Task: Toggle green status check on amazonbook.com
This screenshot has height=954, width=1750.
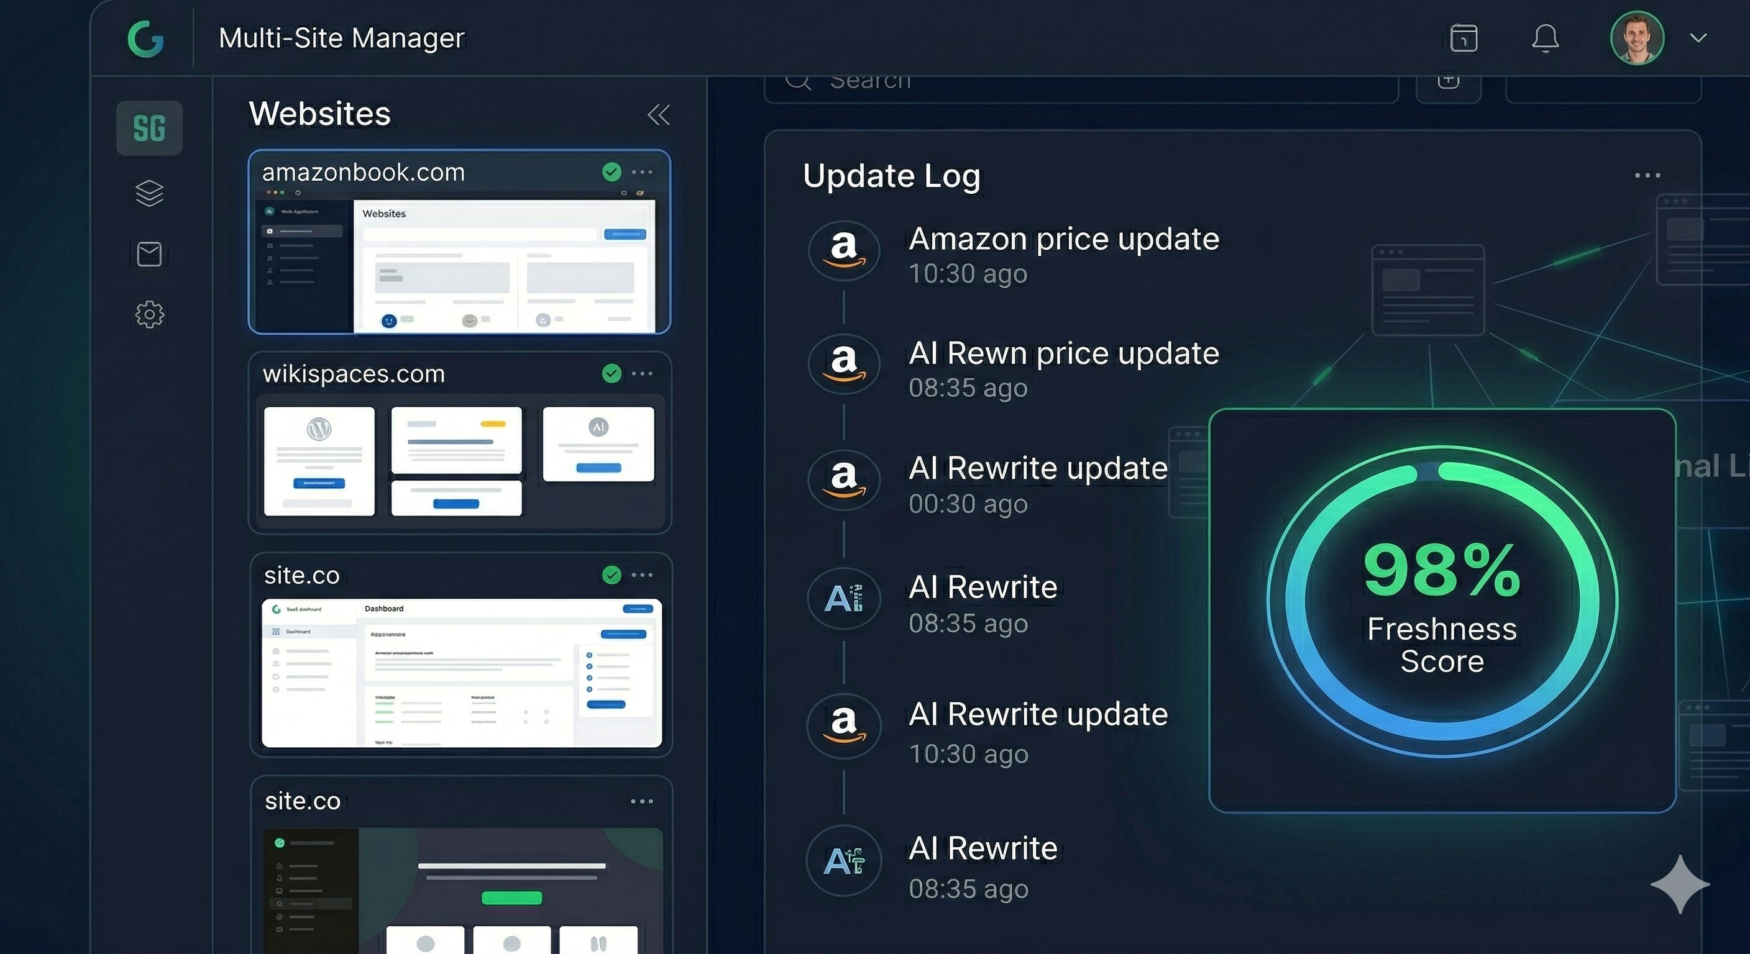Action: [612, 173]
